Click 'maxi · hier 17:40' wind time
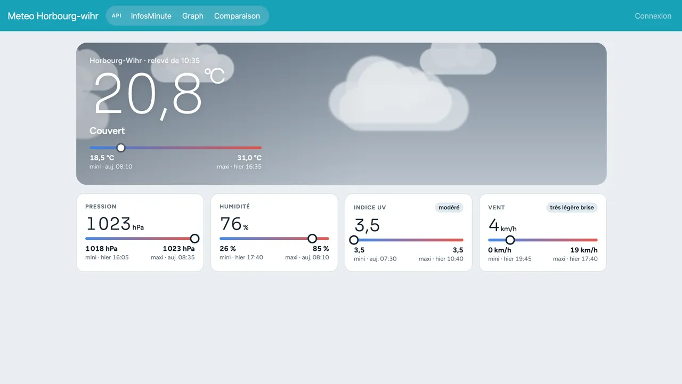Image resolution: width=682 pixels, height=384 pixels. click(x=575, y=259)
